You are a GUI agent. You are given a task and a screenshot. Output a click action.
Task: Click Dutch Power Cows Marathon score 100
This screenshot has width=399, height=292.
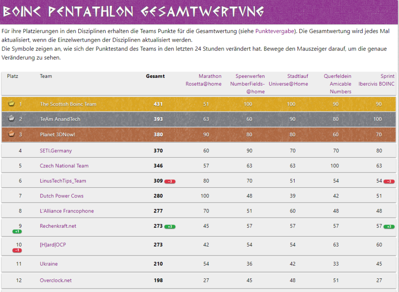[205, 195]
